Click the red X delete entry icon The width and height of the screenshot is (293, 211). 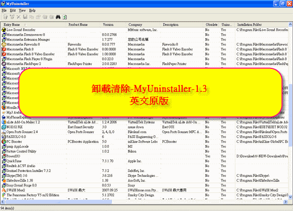click(20, 17)
